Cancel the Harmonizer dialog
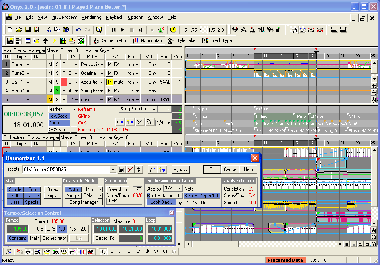Image resolution: width=380 pixels, height=265 pixels. pyautogui.click(x=230, y=169)
